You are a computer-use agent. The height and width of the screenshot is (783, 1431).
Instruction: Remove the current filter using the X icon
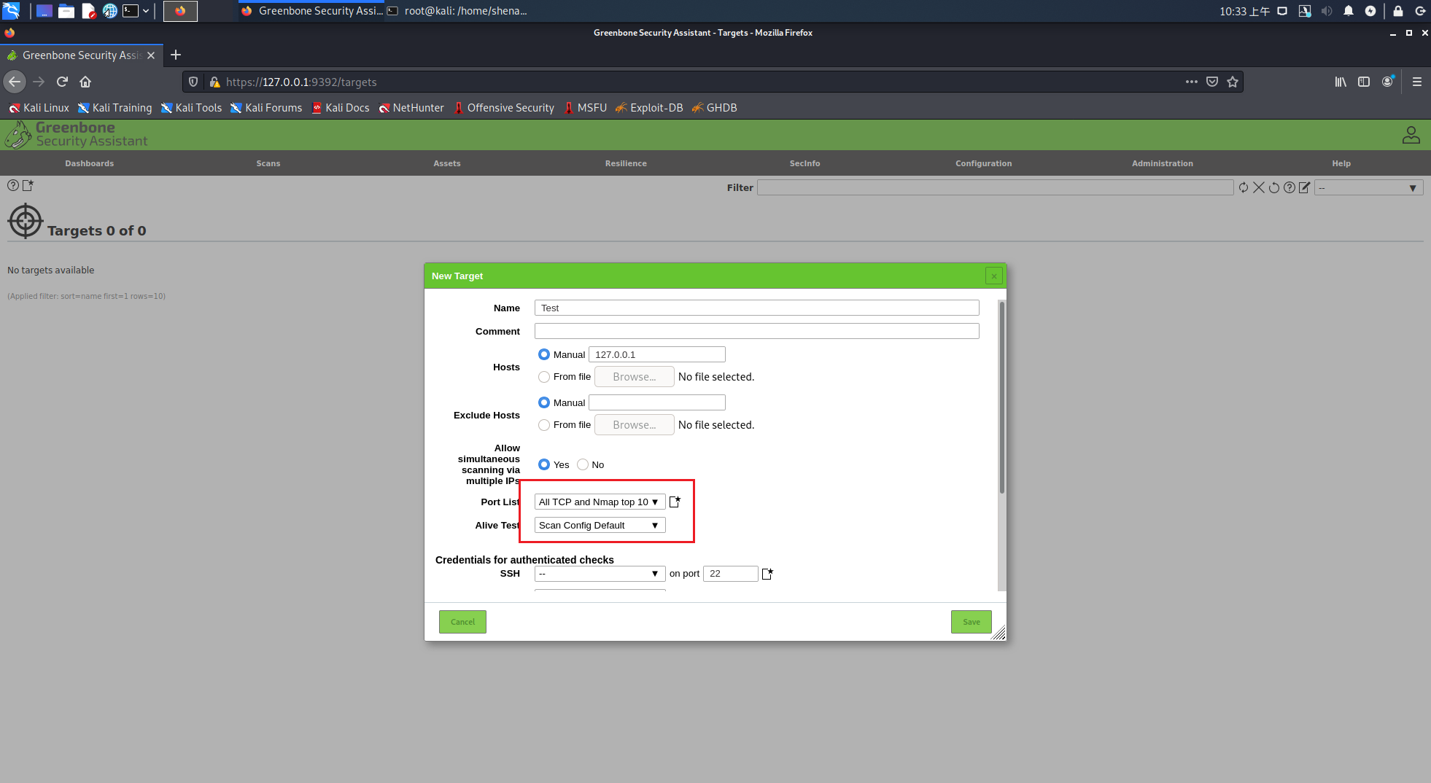coord(1259,187)
